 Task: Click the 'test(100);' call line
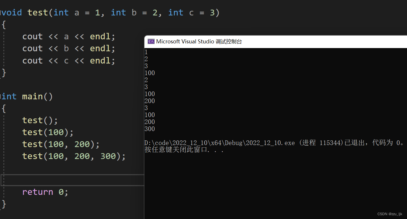[x=48, y=132]
